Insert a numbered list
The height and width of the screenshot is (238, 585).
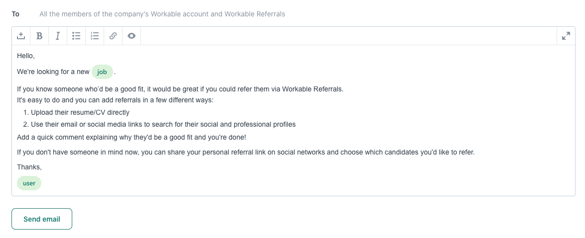point(95,36)
